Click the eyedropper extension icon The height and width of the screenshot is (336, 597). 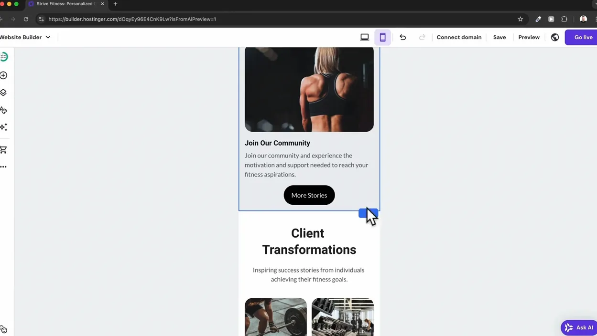pyautogui.click(x=538, y=19)
